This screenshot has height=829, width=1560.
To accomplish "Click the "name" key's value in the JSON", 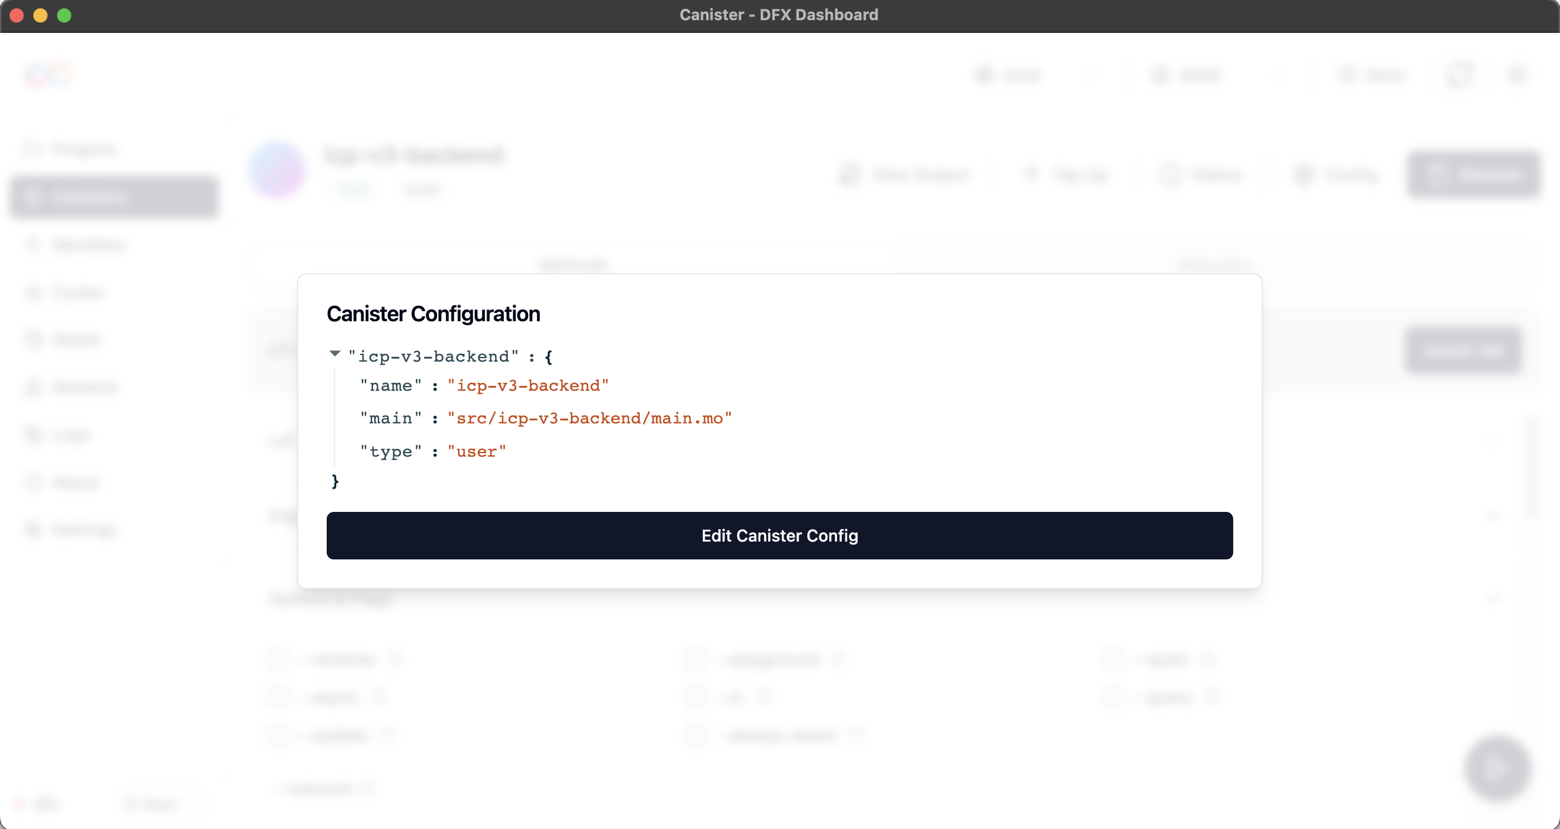I will click(x=528, y=386).
